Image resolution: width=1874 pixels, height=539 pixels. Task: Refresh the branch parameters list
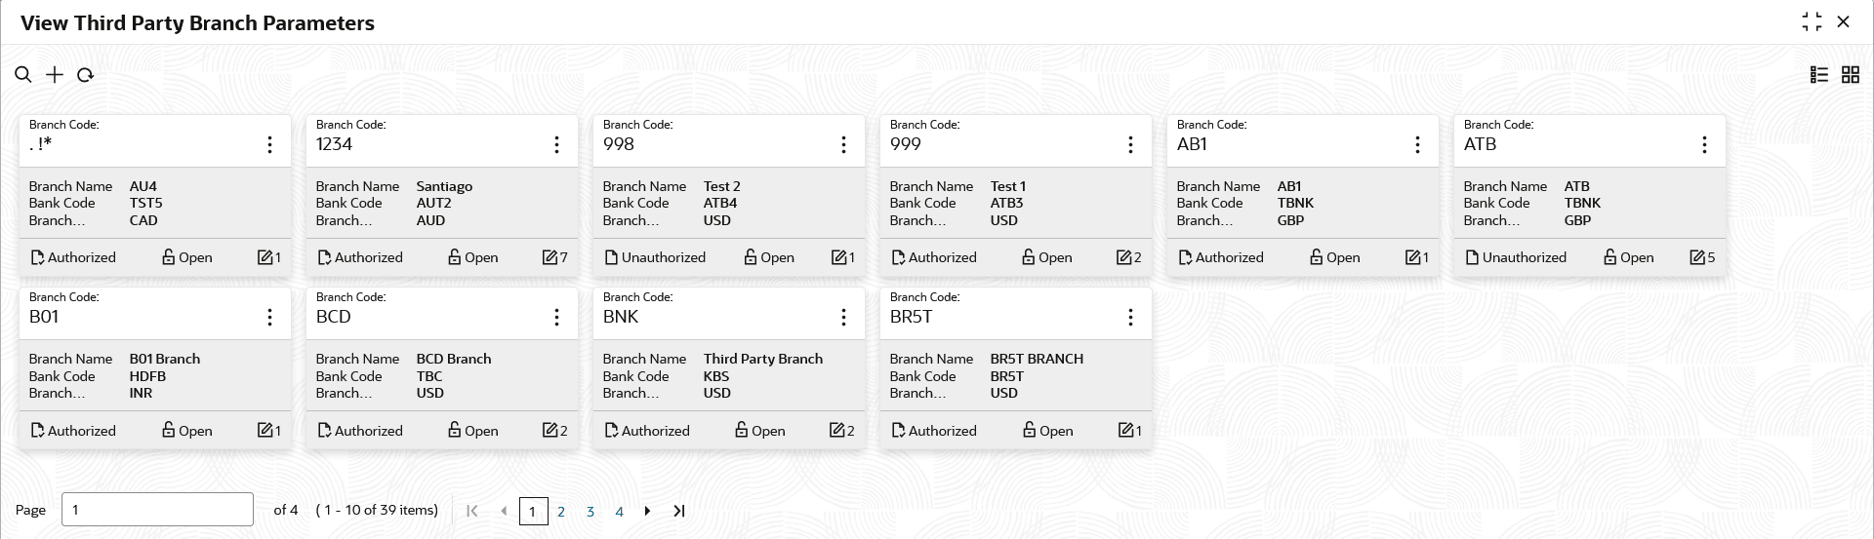tap(85, 75)
